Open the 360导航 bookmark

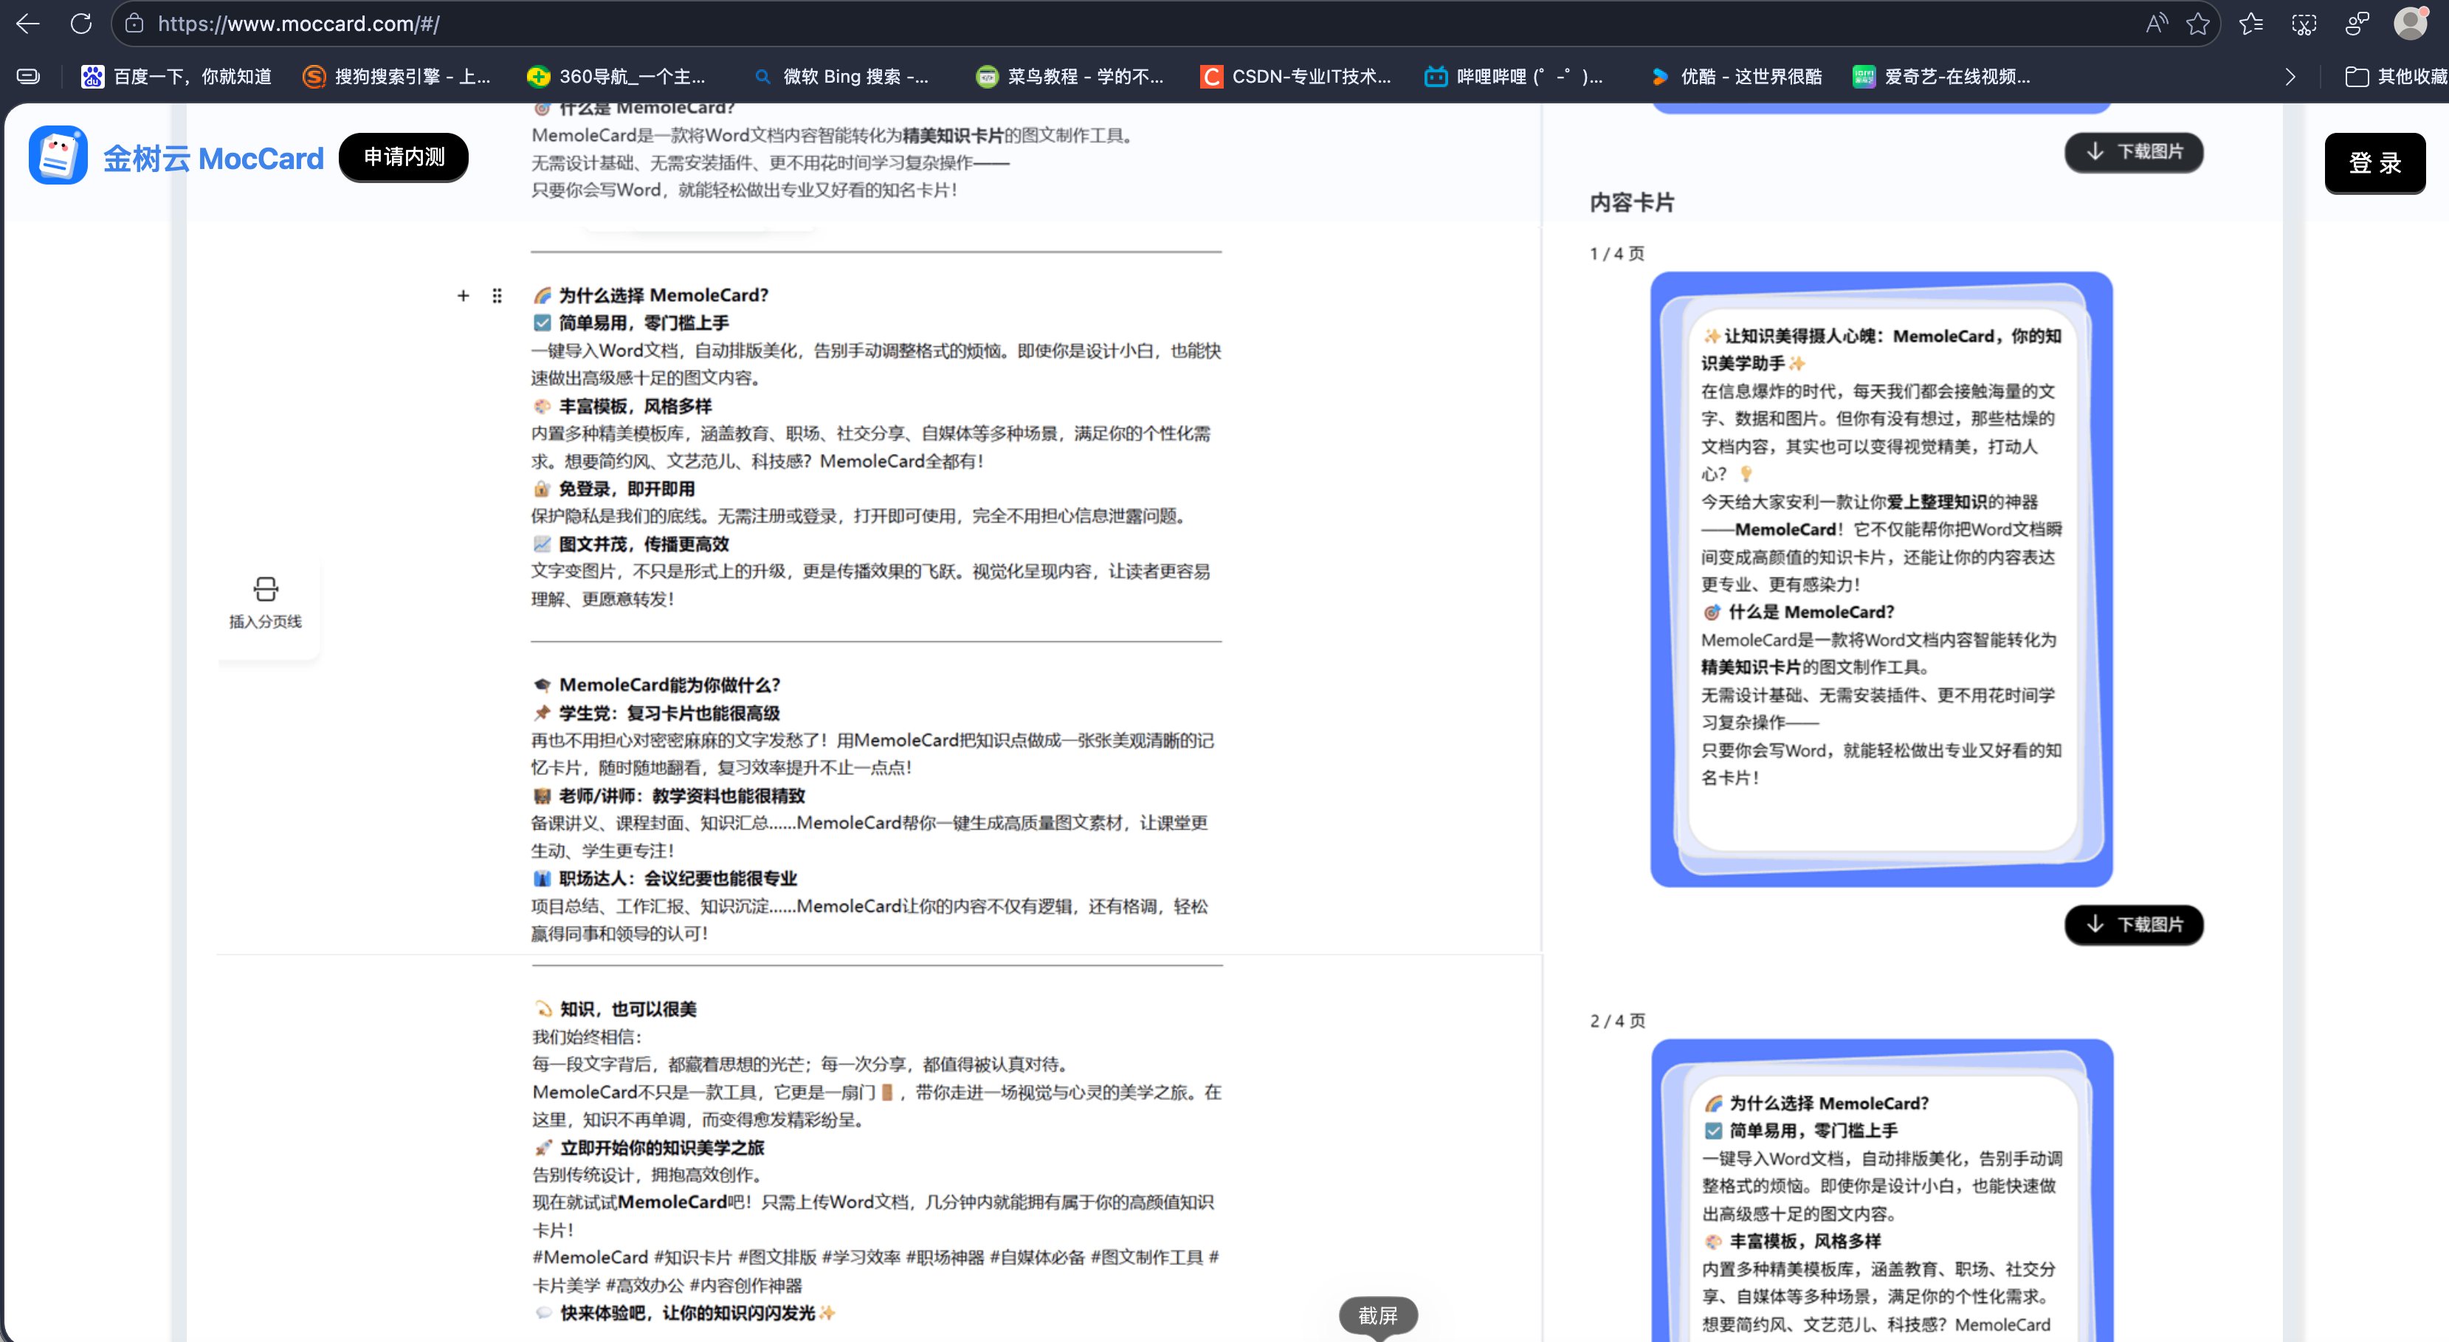point(616,76)
